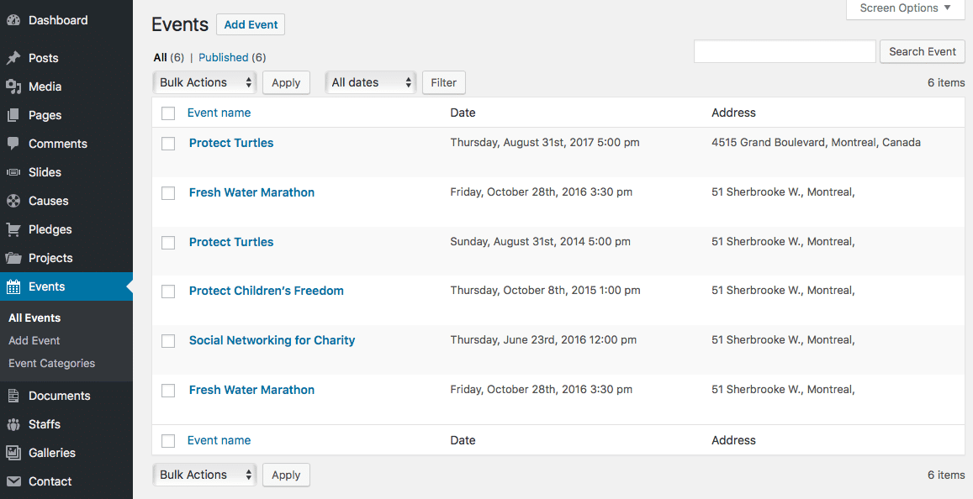Screen dimensions: 973x499
Task: Click the Date column header
Action: 463,113
